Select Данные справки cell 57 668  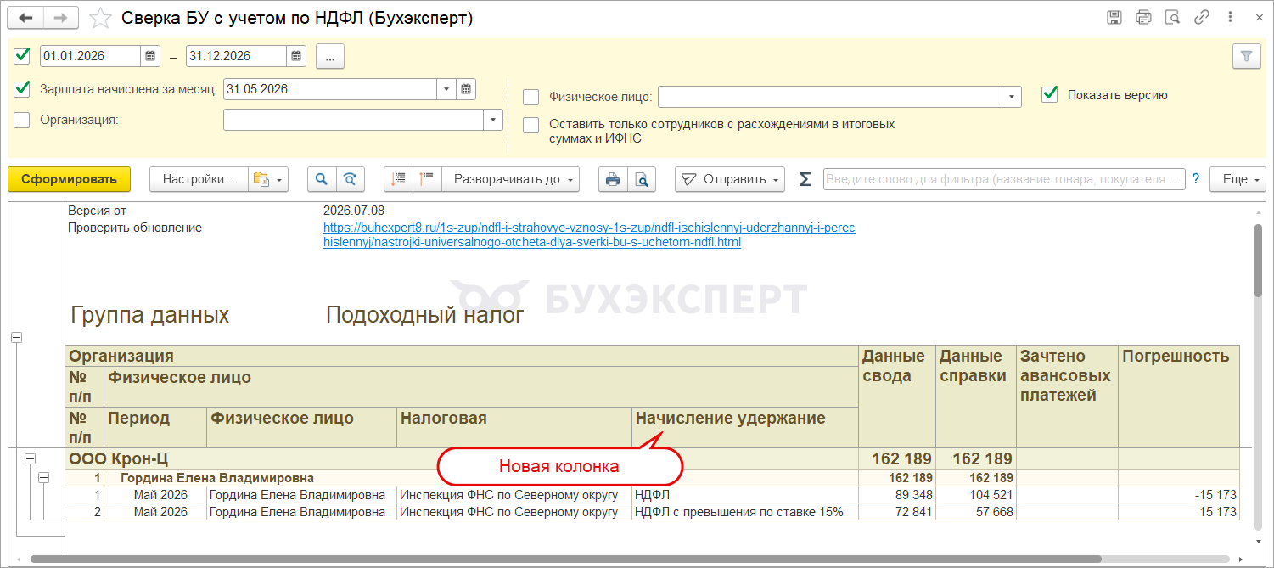point(976,512)
